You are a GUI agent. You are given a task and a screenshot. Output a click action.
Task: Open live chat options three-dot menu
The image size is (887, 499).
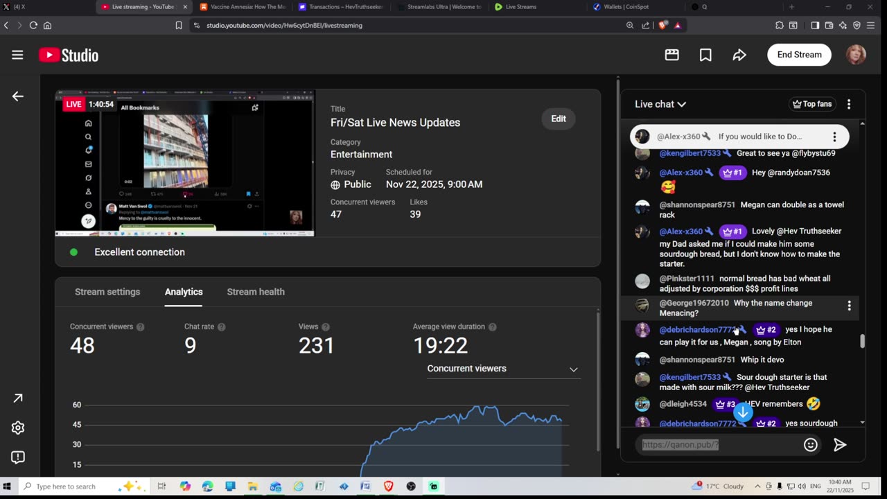(849, 104)
